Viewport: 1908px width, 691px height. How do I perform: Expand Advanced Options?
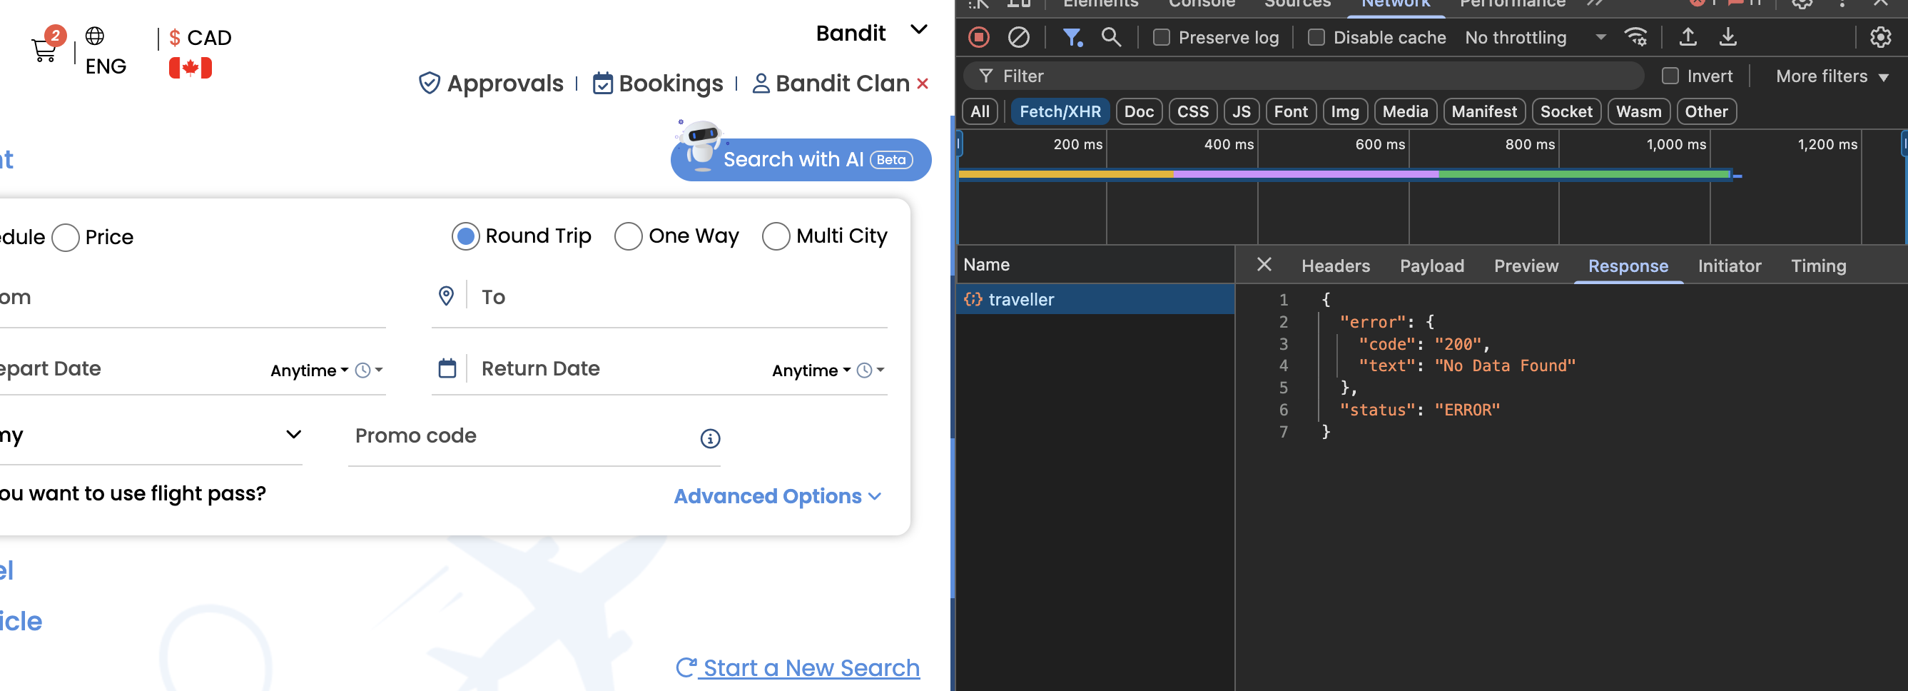(x=778, y=495)
